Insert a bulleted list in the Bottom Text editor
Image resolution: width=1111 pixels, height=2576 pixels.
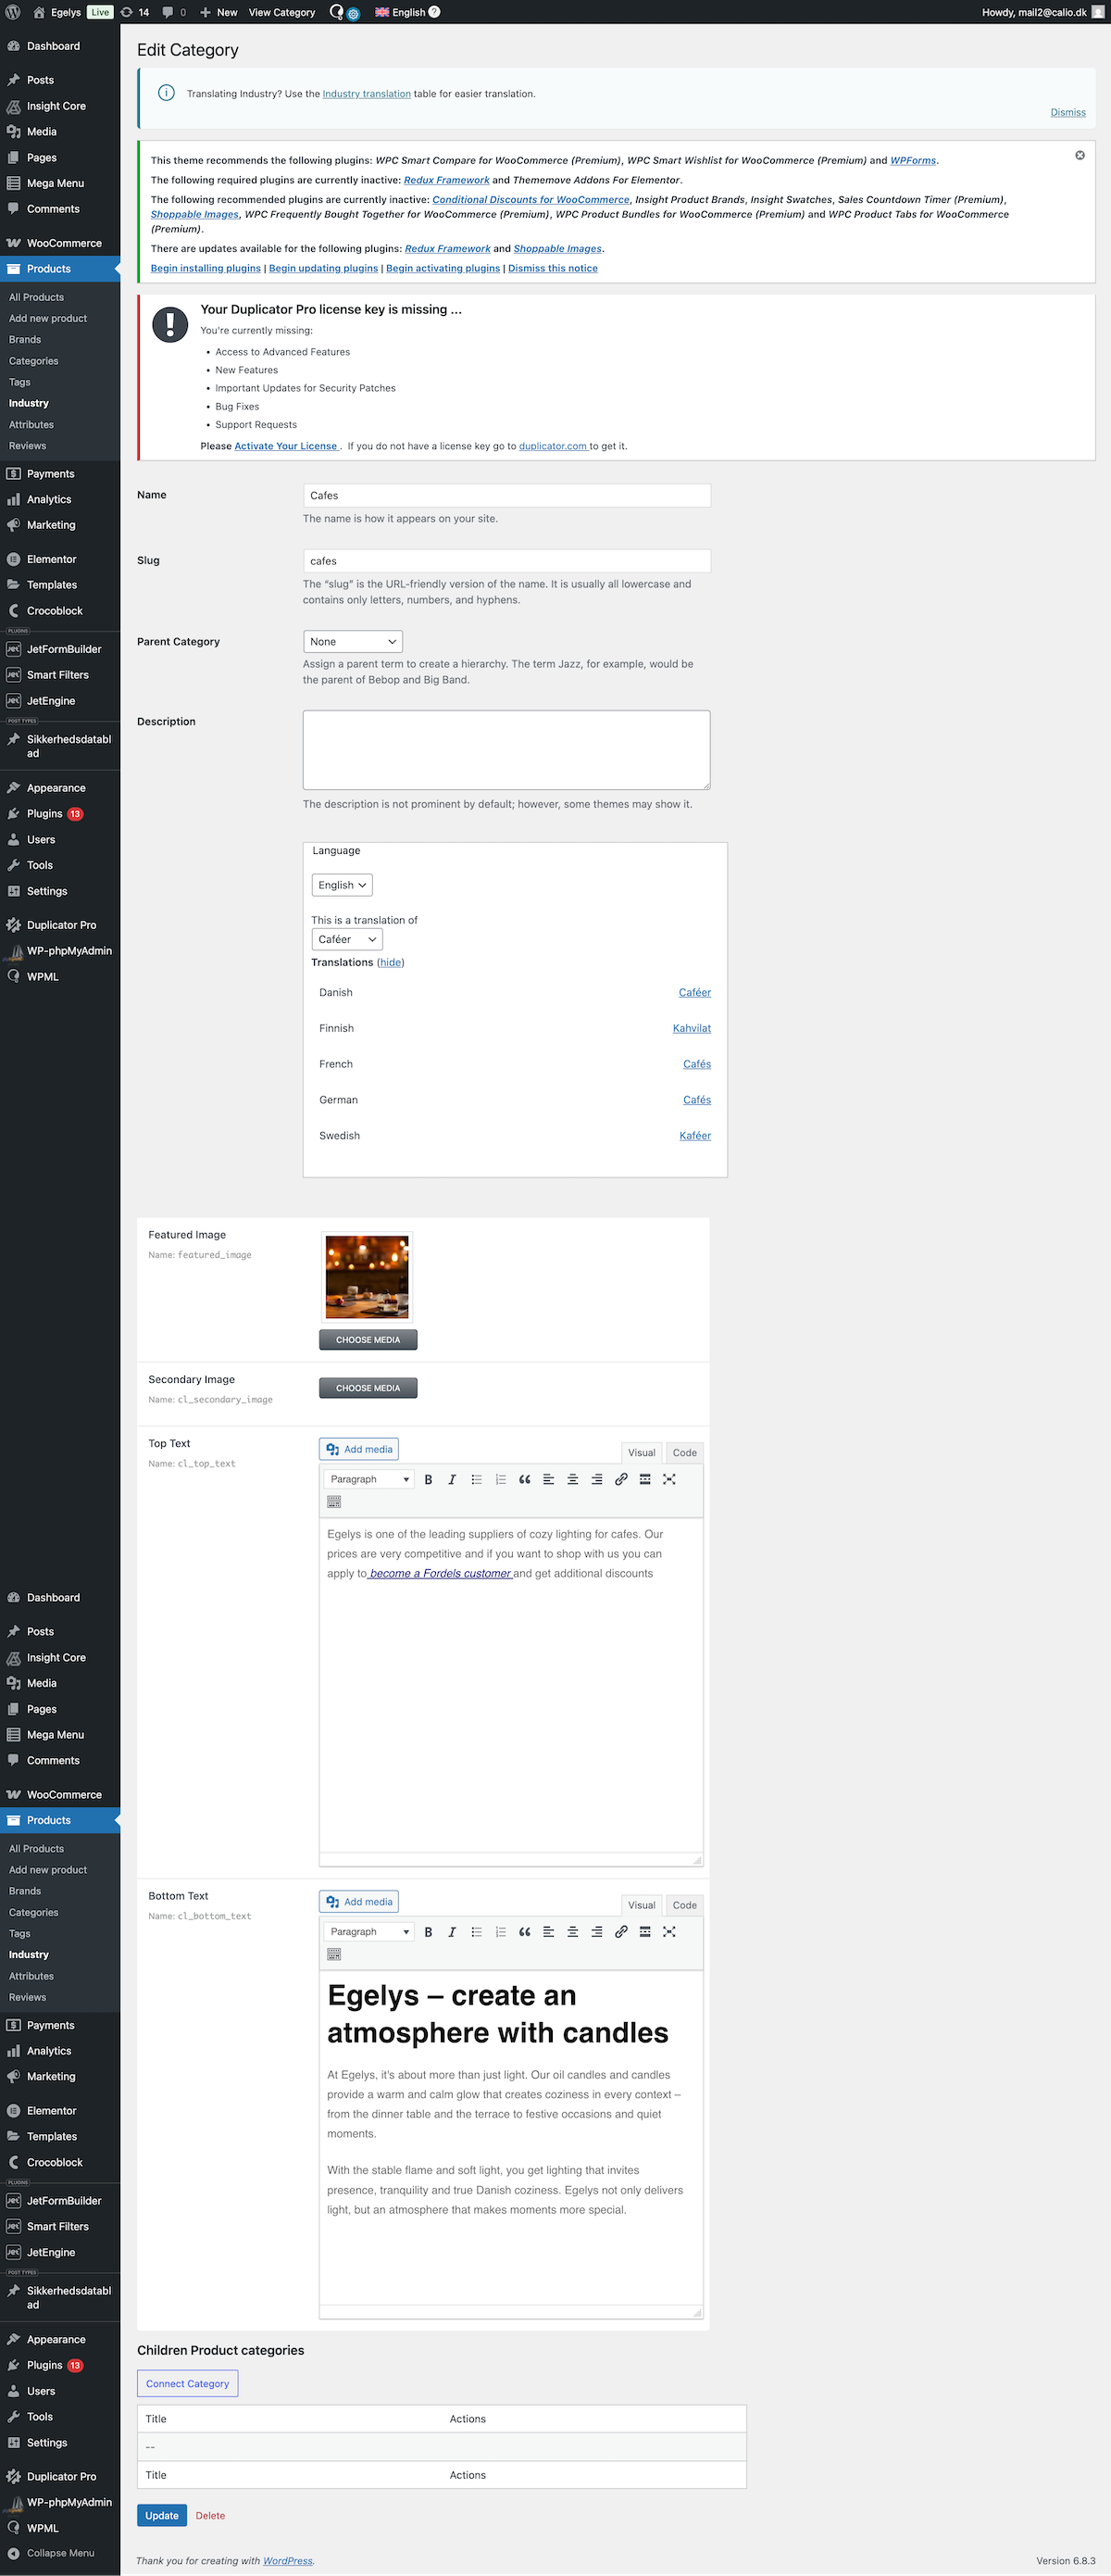pyautogui.click(x=477, y=1932)
